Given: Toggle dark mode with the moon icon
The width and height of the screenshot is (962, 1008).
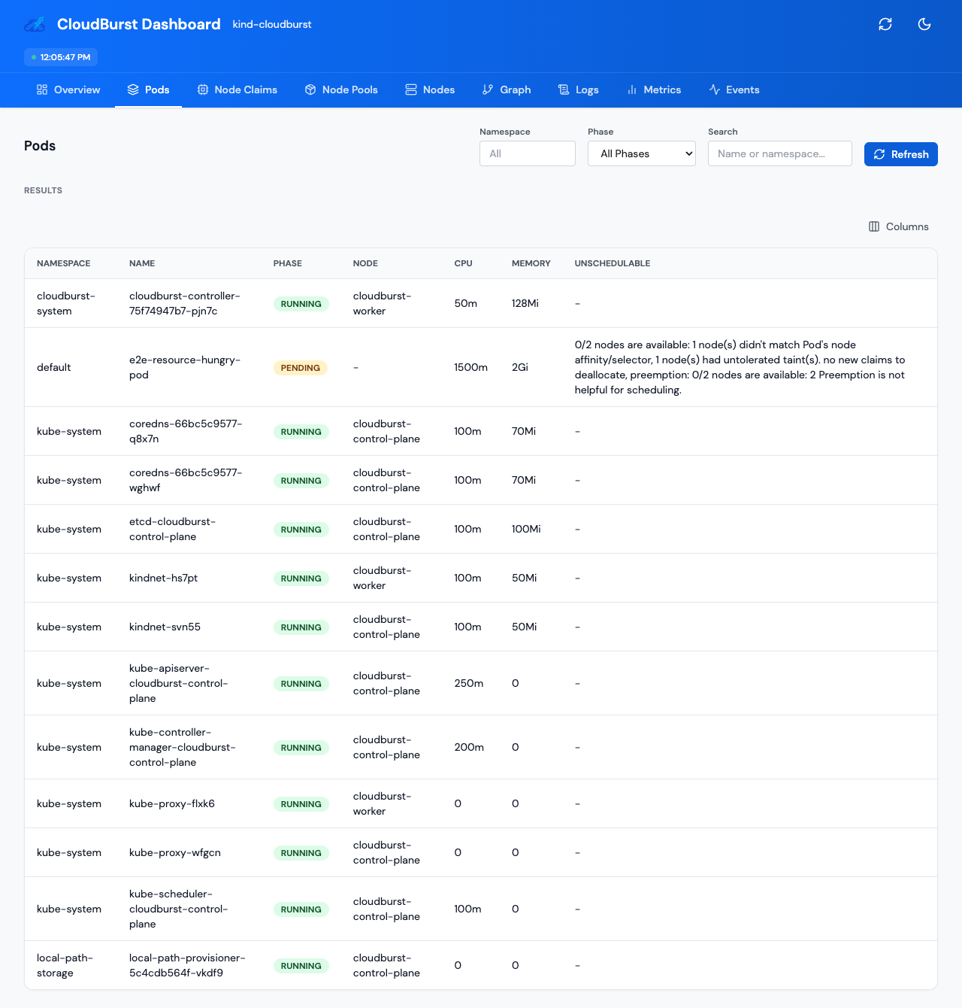Looking at the screenshot, I should pos(924,23).
